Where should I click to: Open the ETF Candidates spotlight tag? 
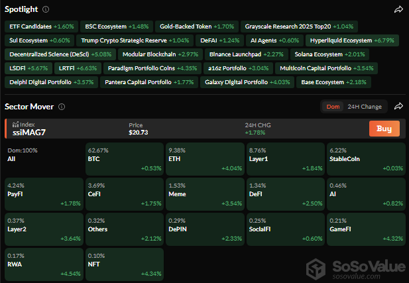point(42,27)
